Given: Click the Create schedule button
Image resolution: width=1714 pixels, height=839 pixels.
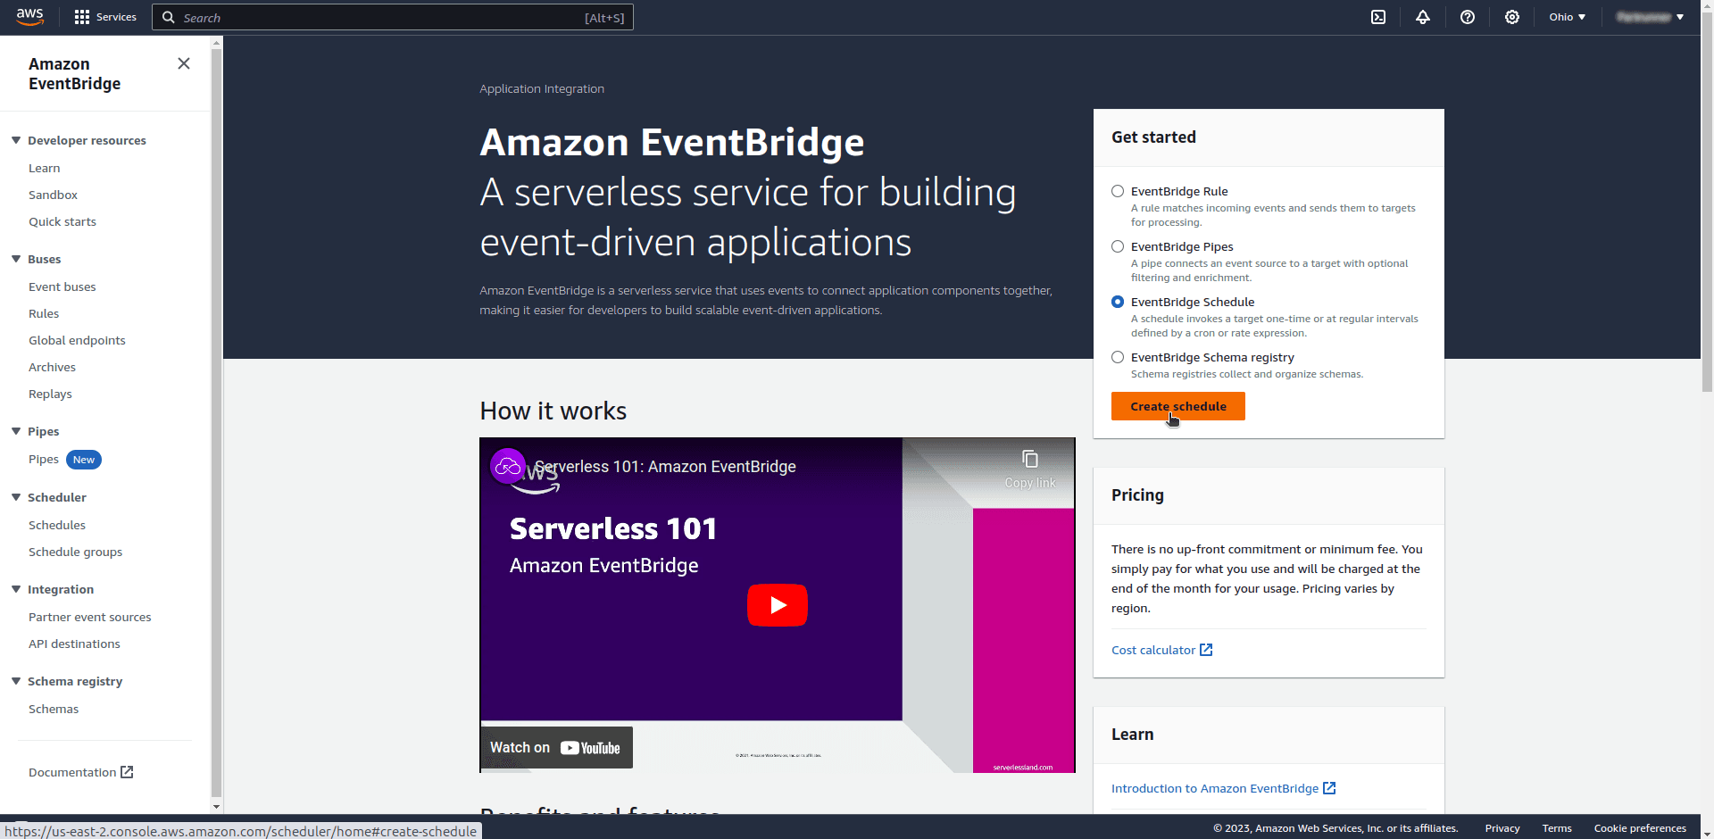Looking at the screenshot, I should point(1177,406).
